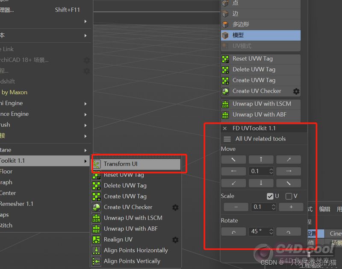Move UVs diagonally up-left
The image size is (342, 269).
coord(233,159)
